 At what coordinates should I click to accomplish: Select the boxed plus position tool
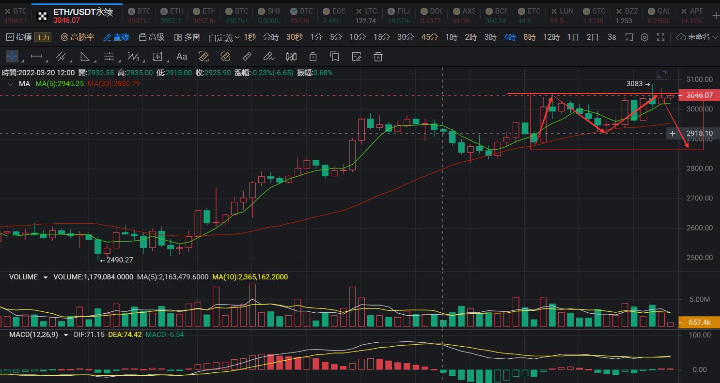[x=157, y=57]
